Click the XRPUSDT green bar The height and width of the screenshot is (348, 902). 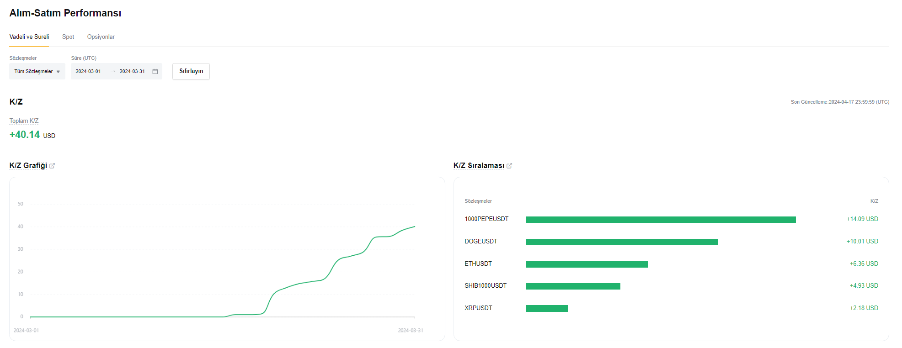point(547,309)
